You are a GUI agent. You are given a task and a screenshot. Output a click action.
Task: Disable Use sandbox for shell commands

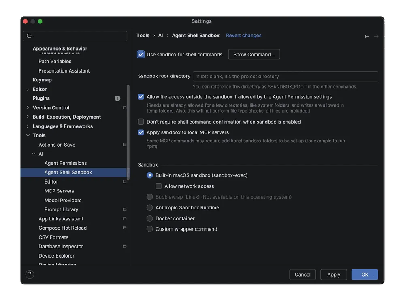coord(141,54)
